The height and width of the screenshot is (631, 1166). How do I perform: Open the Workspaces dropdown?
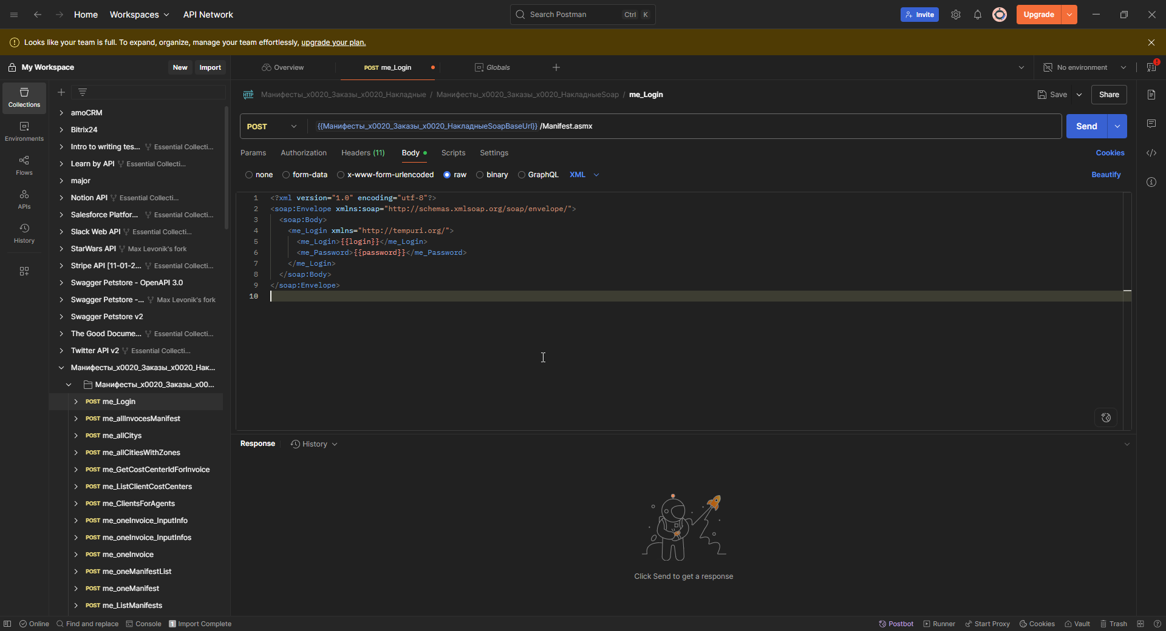point(139,15)
